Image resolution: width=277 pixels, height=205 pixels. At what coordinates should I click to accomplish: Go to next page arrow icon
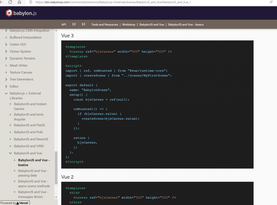point(83,24)
